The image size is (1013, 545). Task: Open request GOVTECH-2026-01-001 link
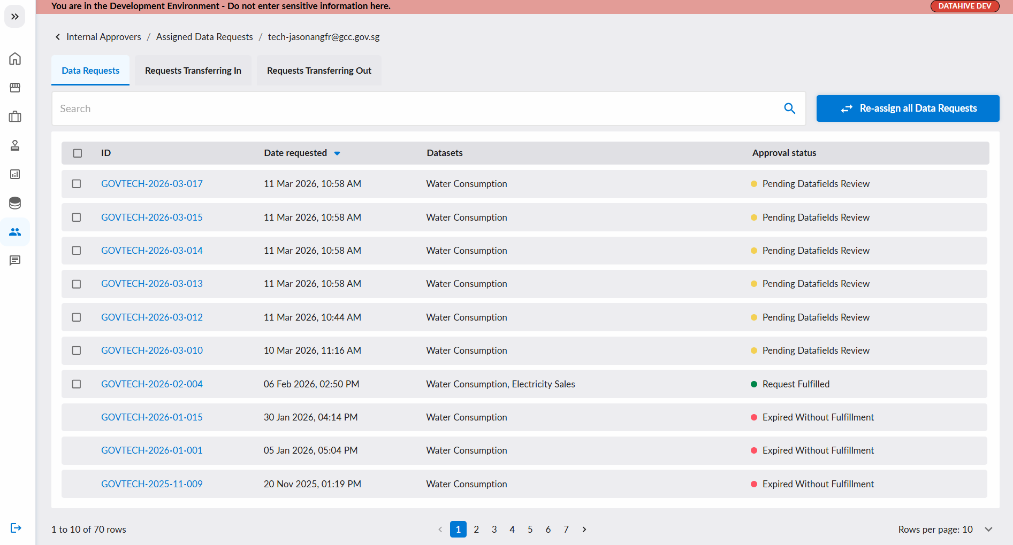coord(152,450)
